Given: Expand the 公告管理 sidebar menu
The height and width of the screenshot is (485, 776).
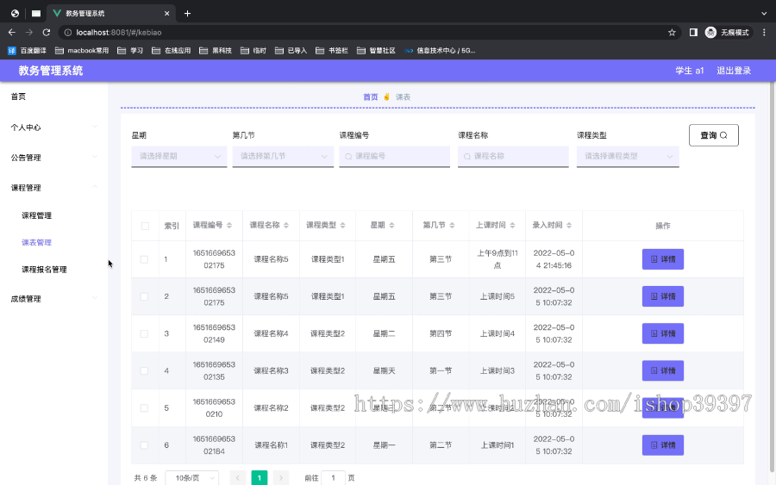Looking at the screenshot, I should (54, 158).
